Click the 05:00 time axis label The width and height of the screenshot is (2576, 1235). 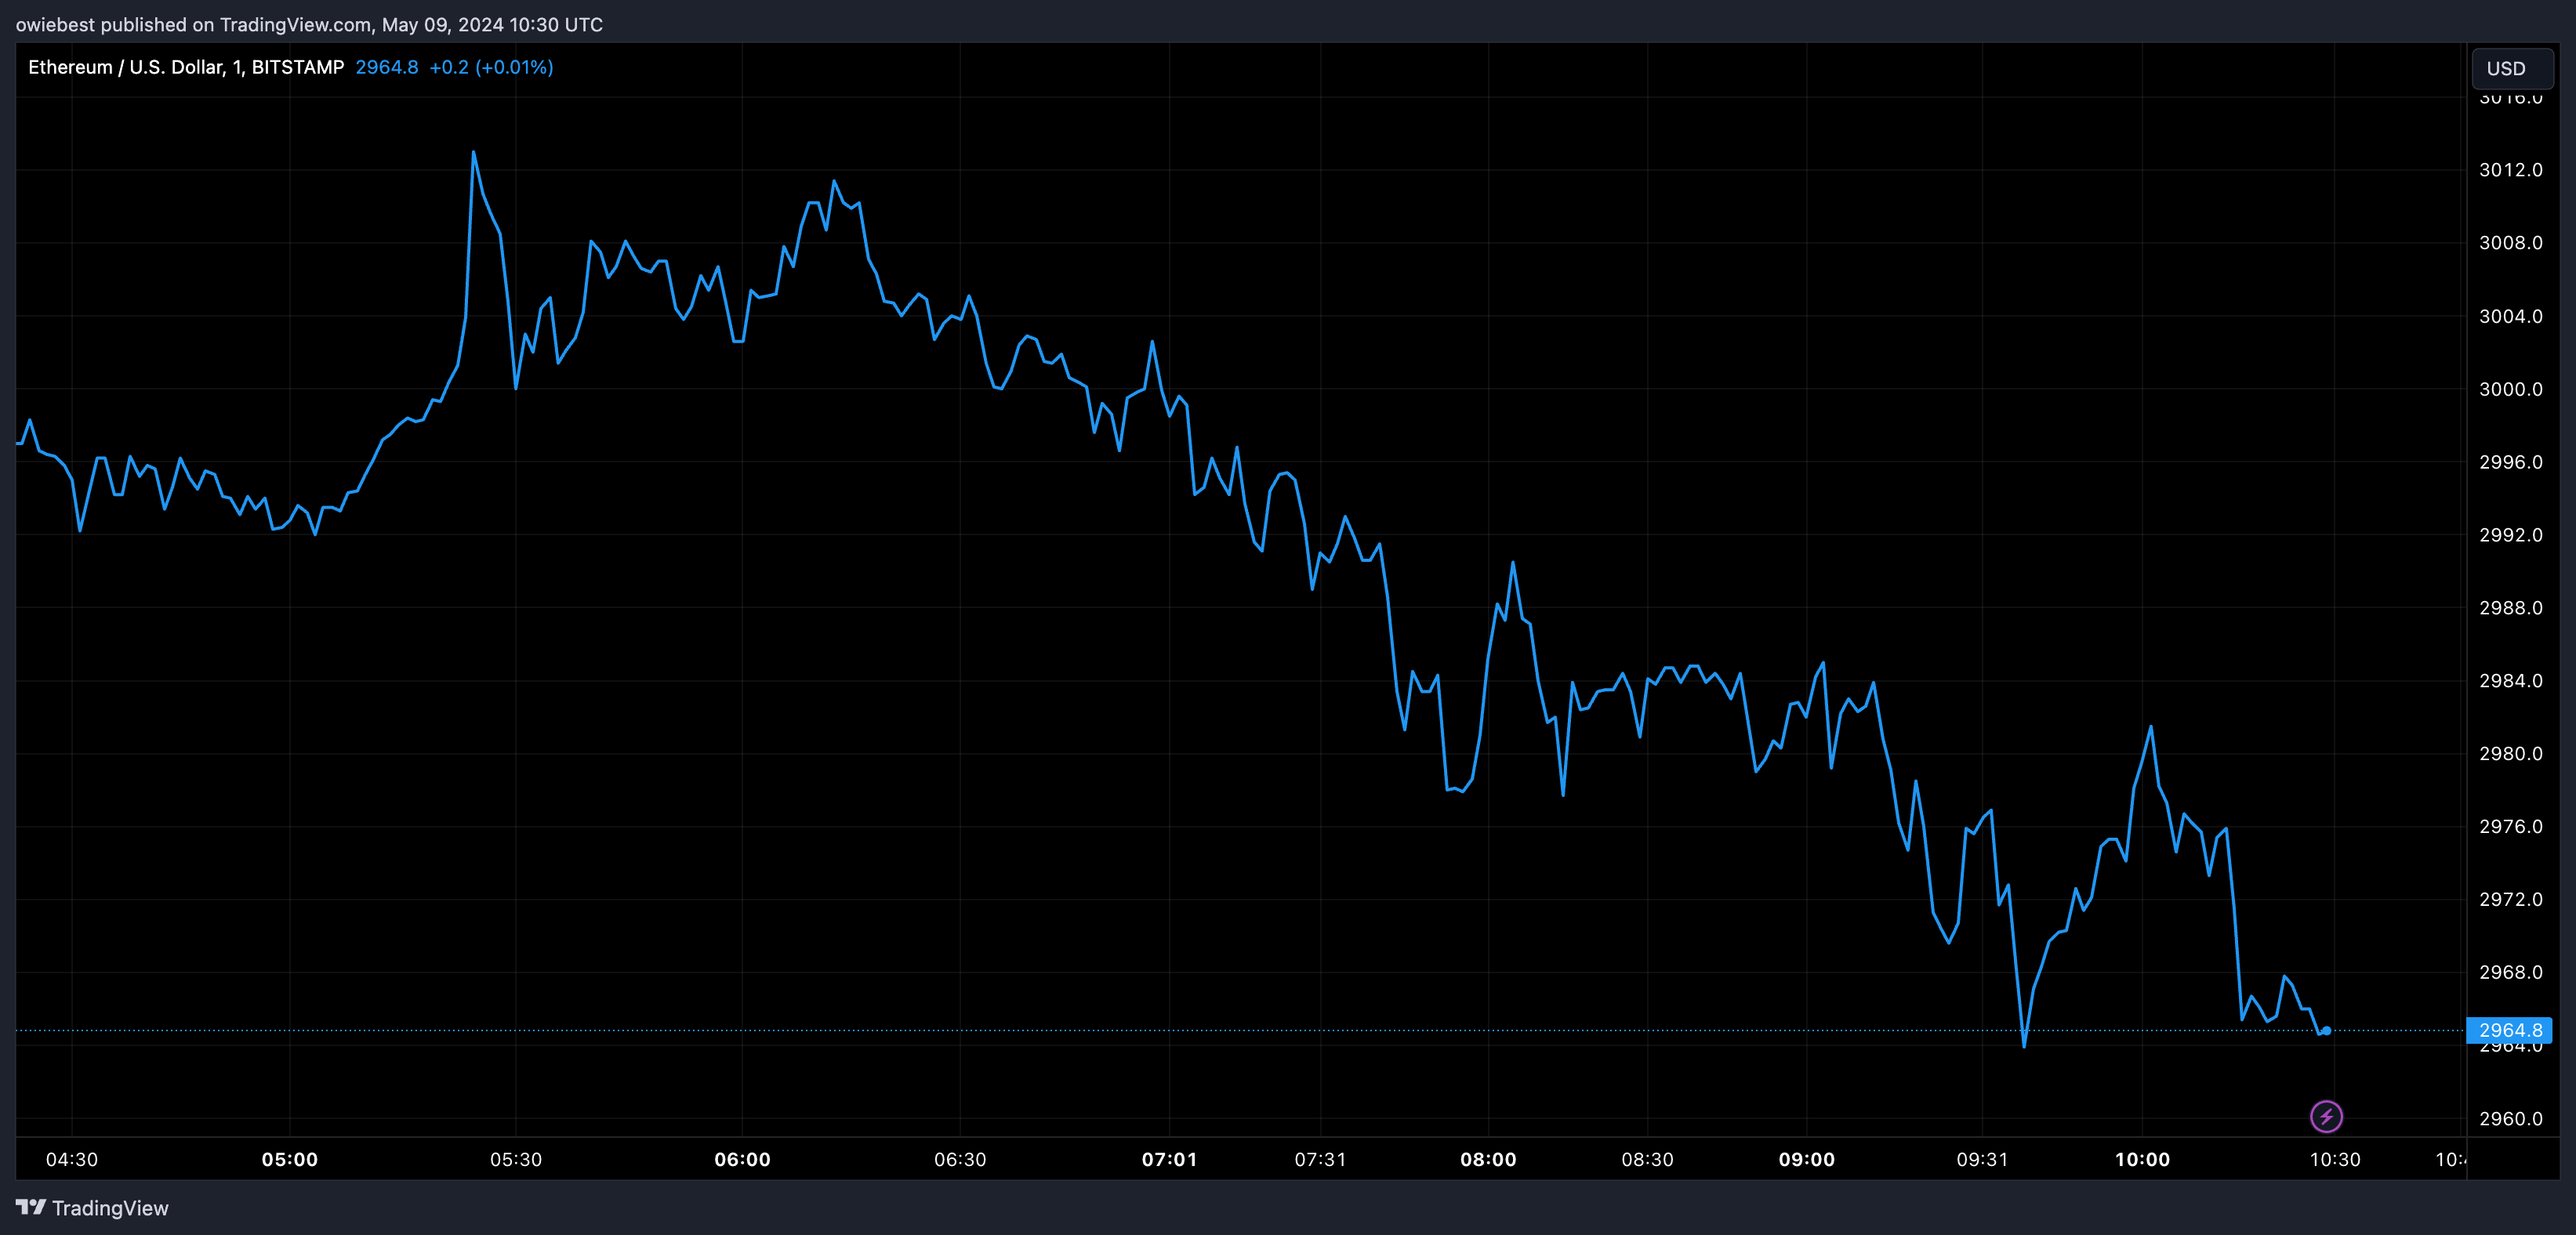tap(290, 1159)
